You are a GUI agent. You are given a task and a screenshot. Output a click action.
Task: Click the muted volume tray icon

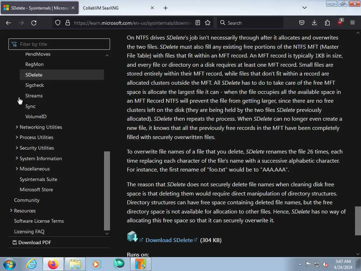325,265
